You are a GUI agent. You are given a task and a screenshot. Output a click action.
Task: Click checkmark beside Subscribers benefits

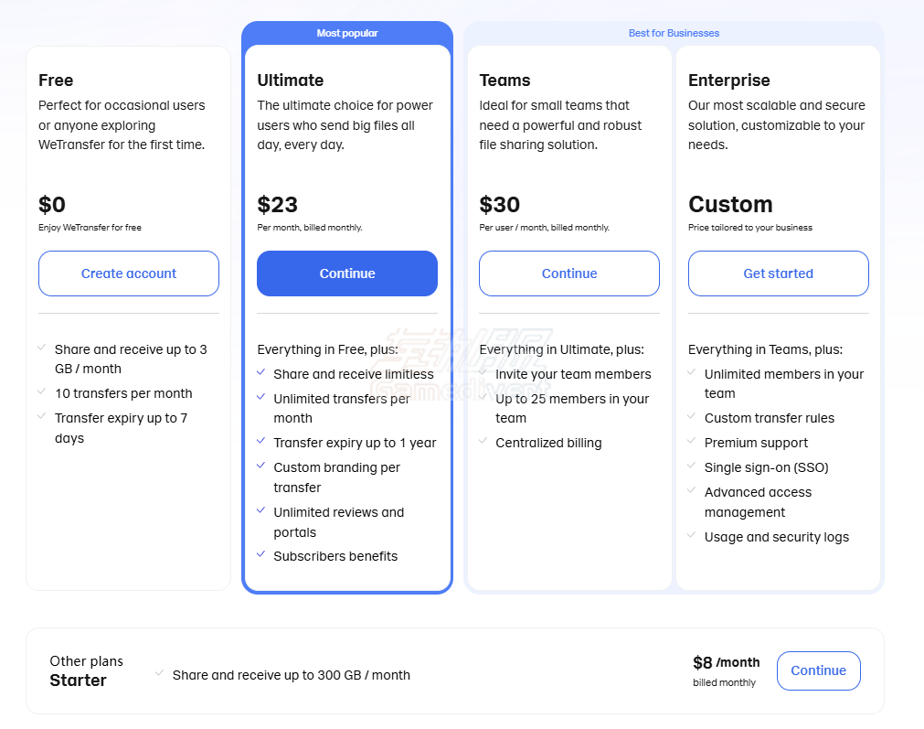point(261,554)
